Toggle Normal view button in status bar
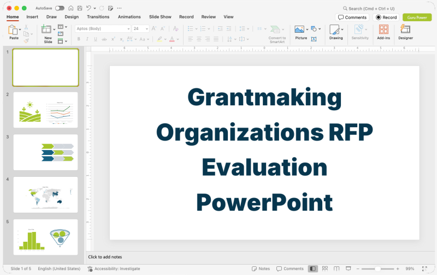 coord(313,268)
